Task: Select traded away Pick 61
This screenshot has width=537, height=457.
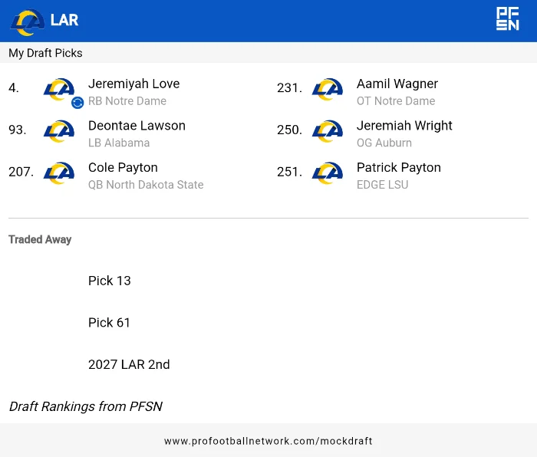Action: tap(110, 323)
